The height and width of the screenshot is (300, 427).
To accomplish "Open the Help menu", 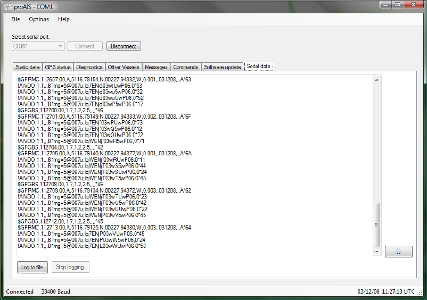I will 64,19.
